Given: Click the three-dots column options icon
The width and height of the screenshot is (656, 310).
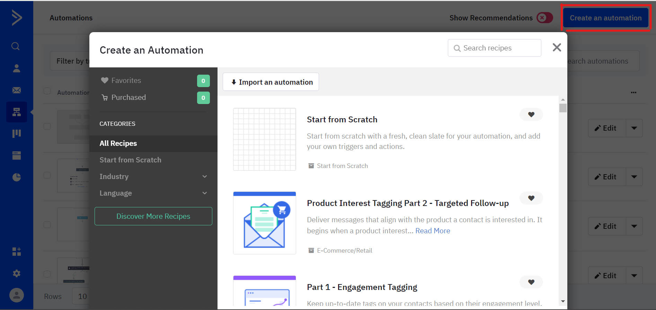Looking at the screenshot, I should tap(633, 93).
